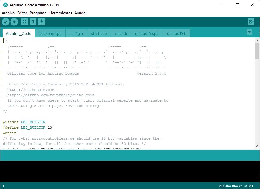
Task: Minimize the Arduino window
Action: 223,5
